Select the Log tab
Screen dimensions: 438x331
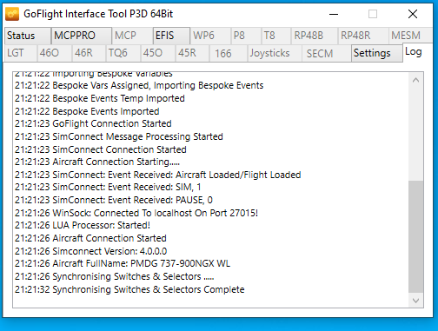pos(417,52)
